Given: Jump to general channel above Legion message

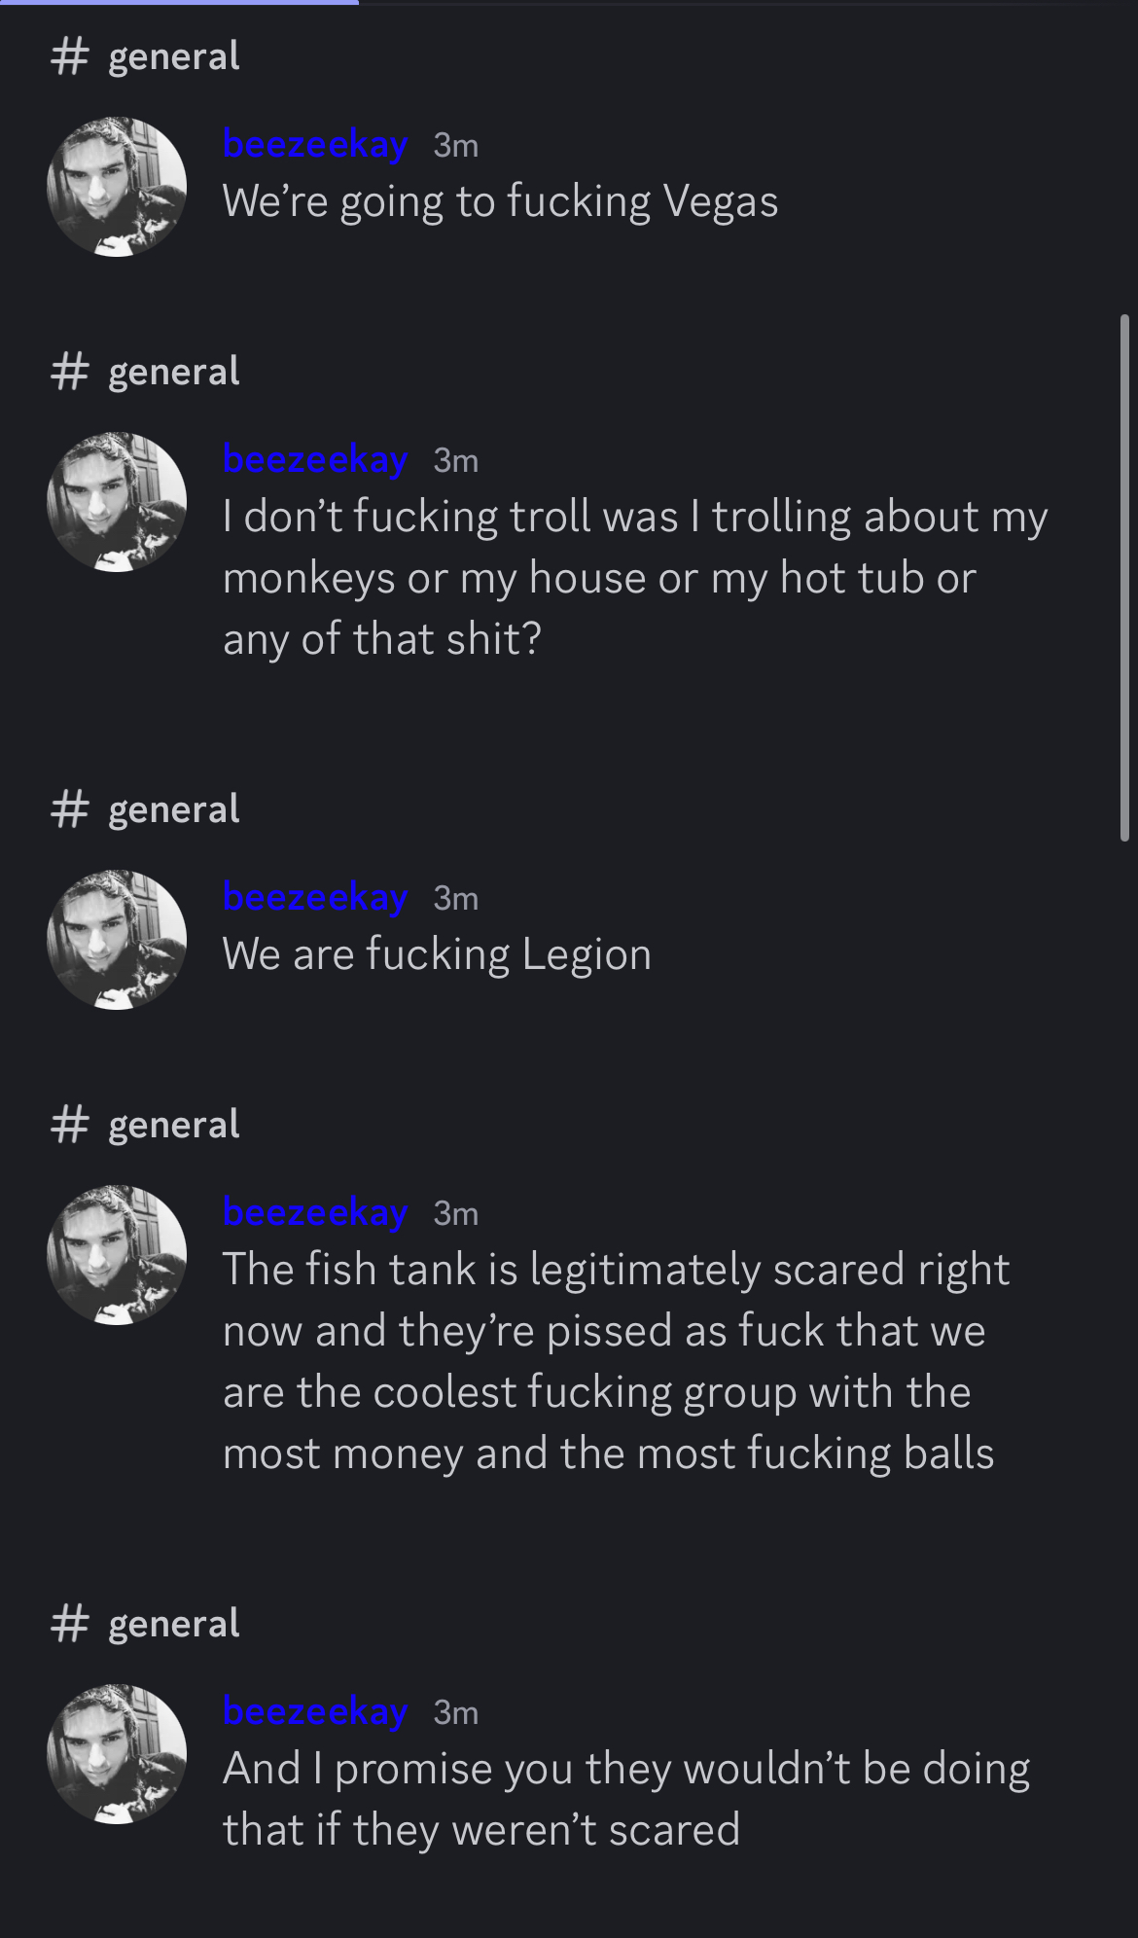Looking at the screenshot, I should pos(173,810).
